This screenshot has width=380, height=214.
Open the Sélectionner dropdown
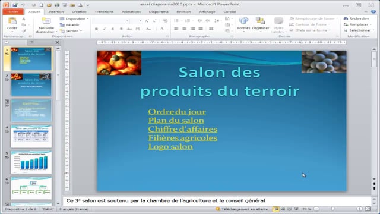click(x=359, y=30)
